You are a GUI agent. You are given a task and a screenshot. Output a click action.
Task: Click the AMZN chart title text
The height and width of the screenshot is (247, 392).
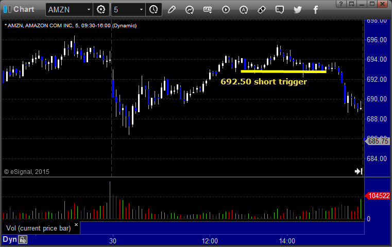(x=71, y=26)
